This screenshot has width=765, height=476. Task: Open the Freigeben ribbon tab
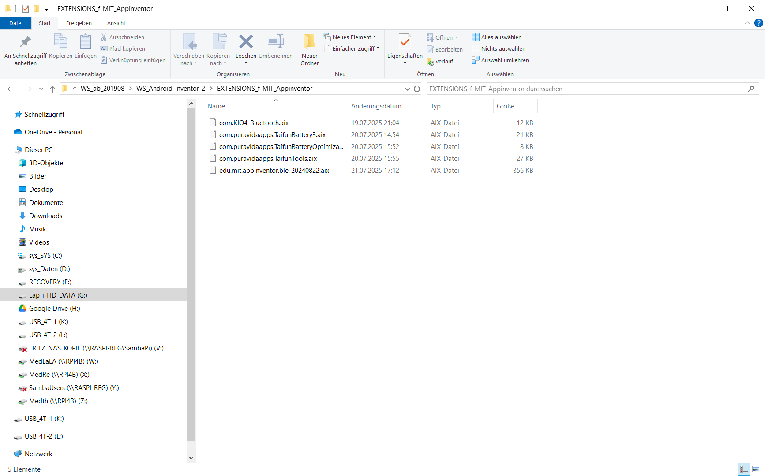click(79, 23)
